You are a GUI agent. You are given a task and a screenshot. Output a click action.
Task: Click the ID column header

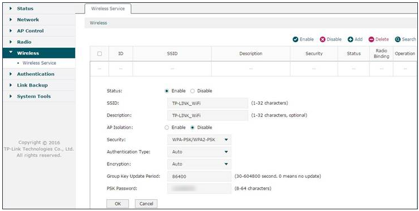tap(121, 53)
